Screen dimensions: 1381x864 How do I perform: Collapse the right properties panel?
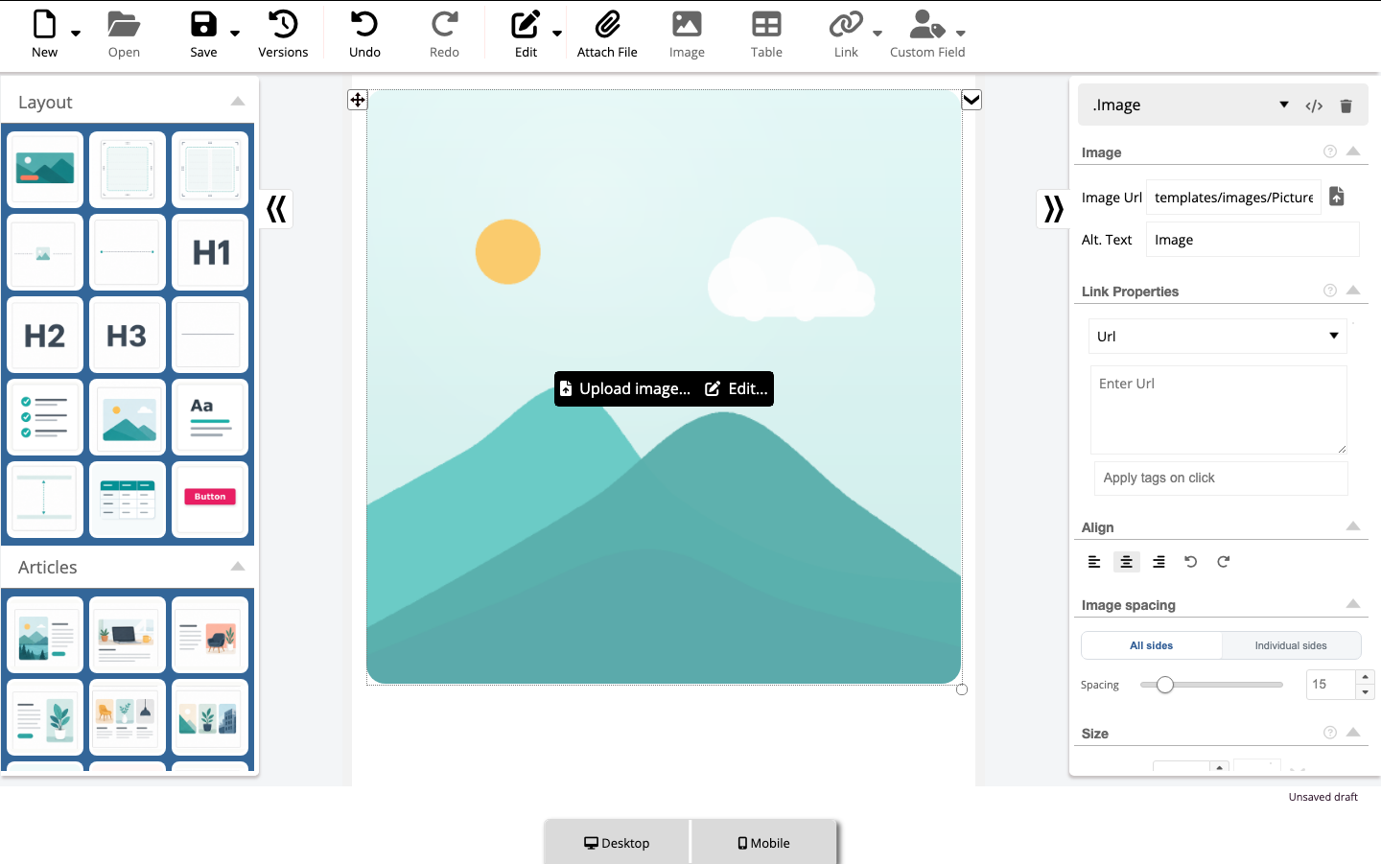point(1053,209)
